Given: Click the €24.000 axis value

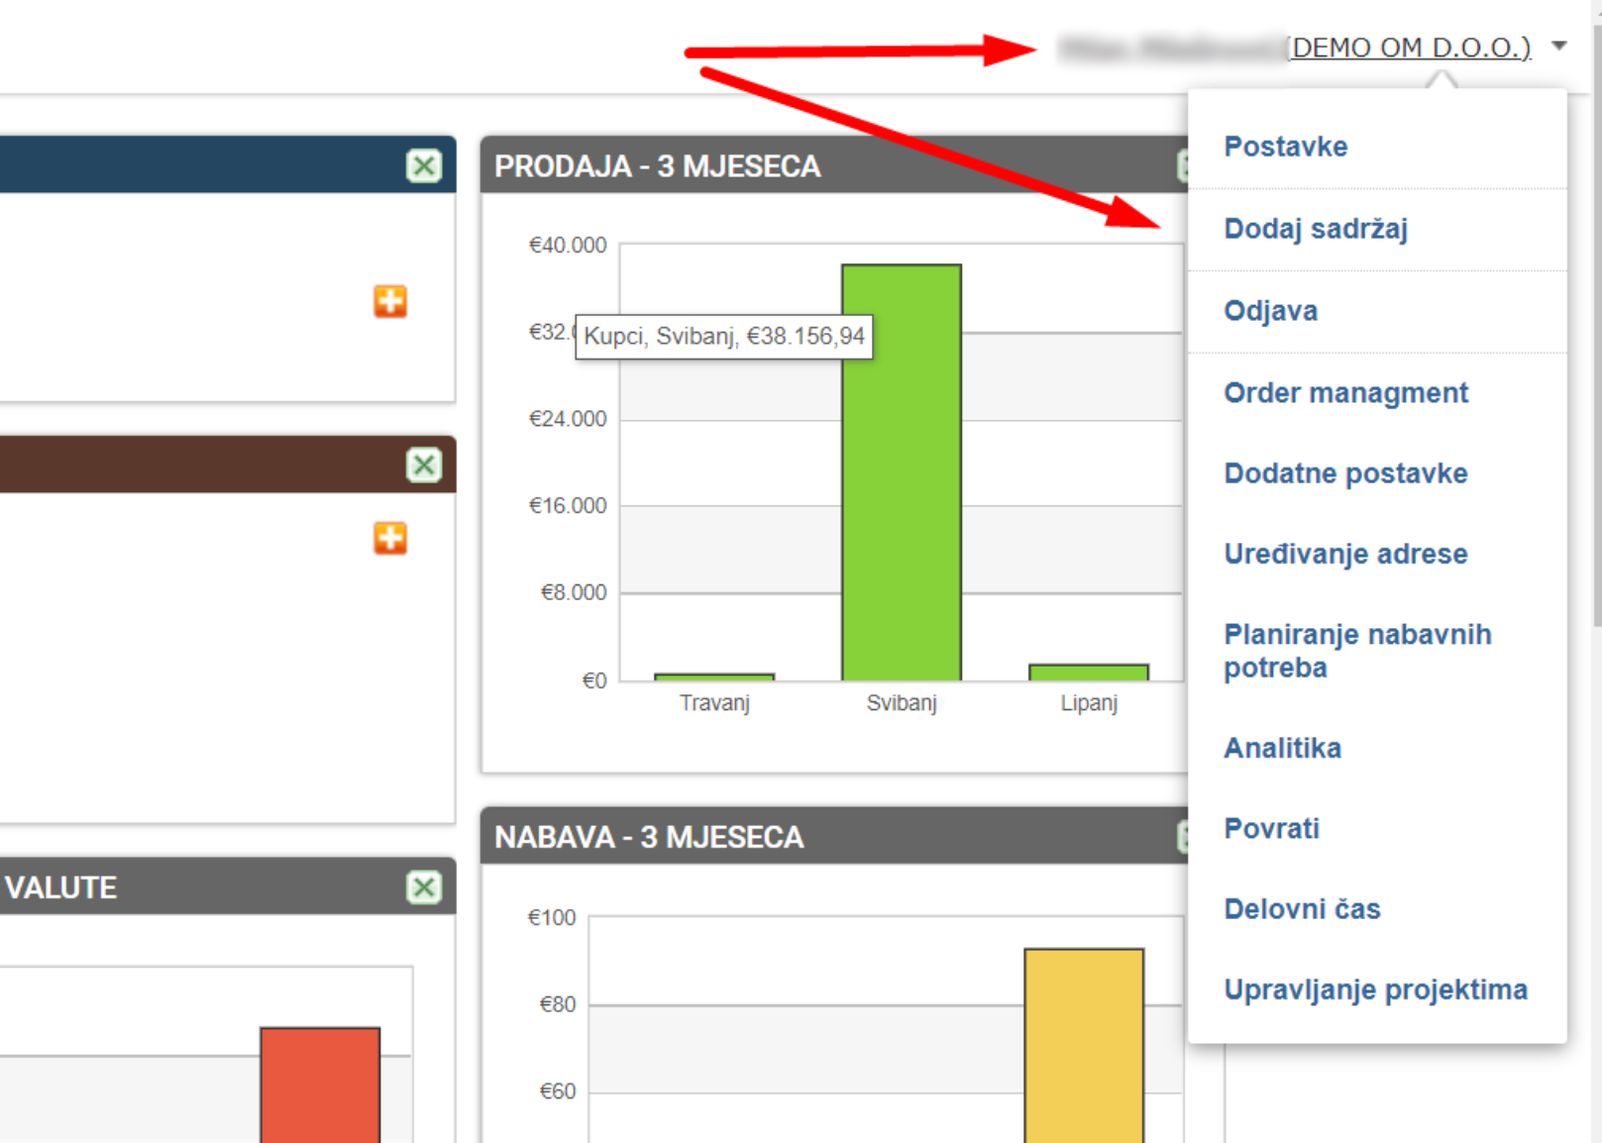Looking at the screenshot, I should pos(568,419).
